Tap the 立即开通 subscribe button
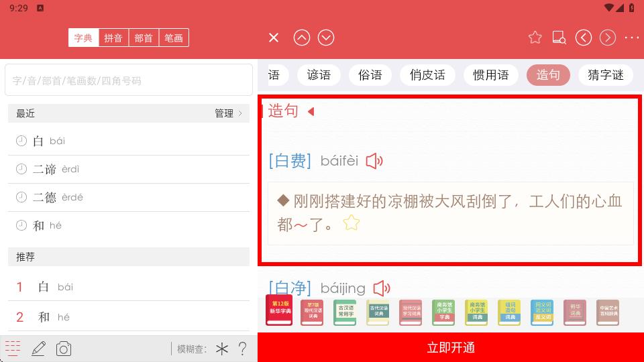 (451, 348)
